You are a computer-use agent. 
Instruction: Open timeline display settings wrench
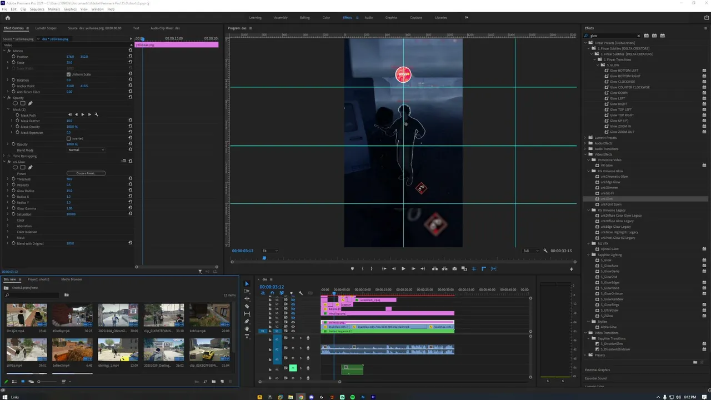[301, 293]
